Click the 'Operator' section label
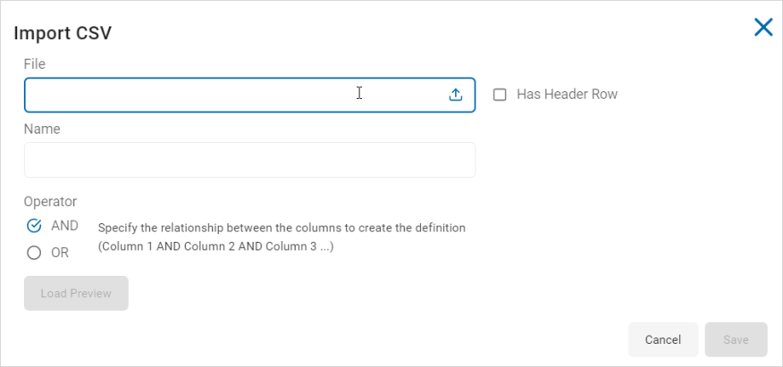This screenshot has width=783, height=367. point(50,202)
